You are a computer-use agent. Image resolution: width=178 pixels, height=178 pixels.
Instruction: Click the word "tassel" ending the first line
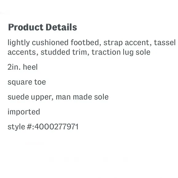click(165, 42)
